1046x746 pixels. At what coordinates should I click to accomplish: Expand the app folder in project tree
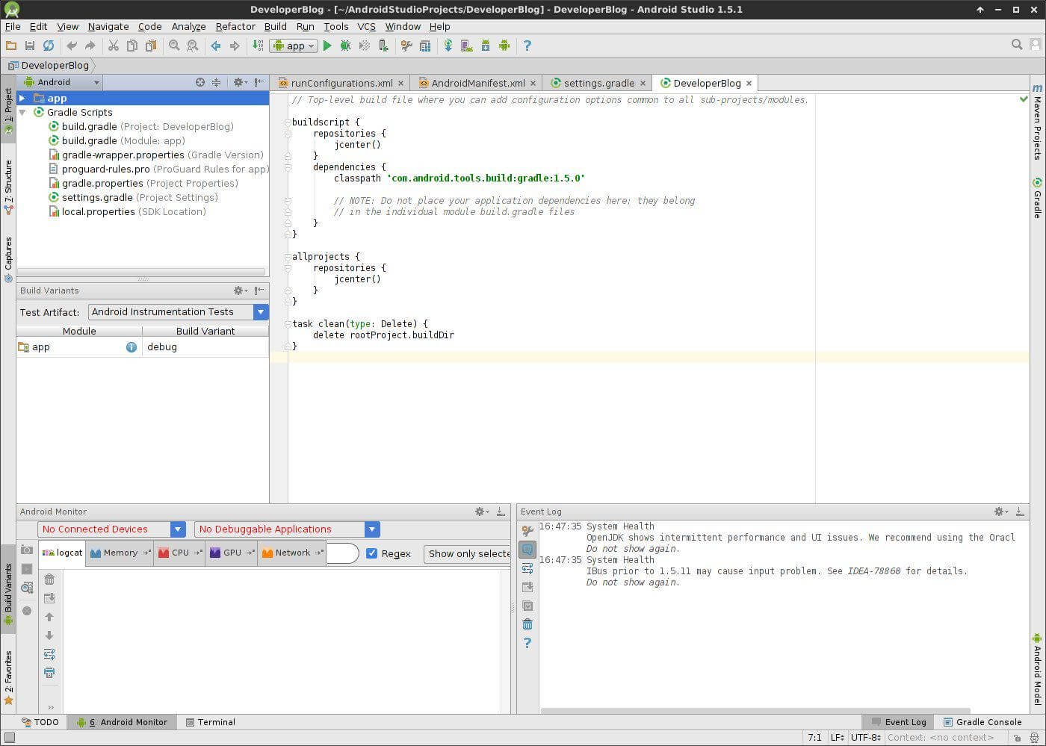click(x=22, y=98)
